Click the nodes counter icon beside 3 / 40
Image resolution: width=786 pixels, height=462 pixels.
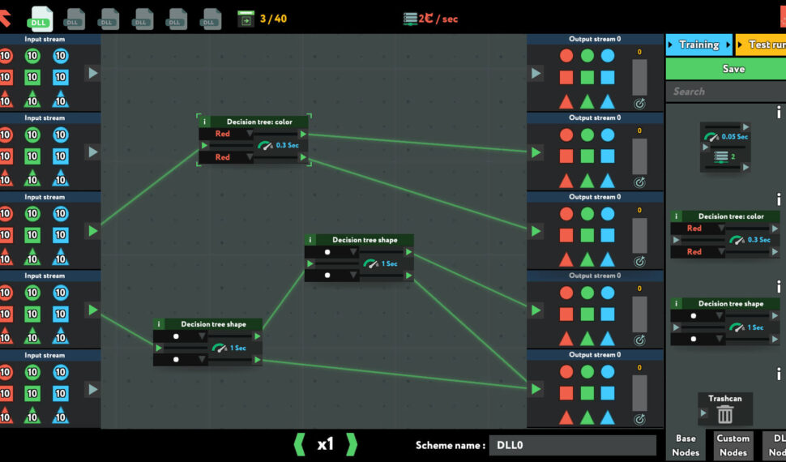pos(246,18)
